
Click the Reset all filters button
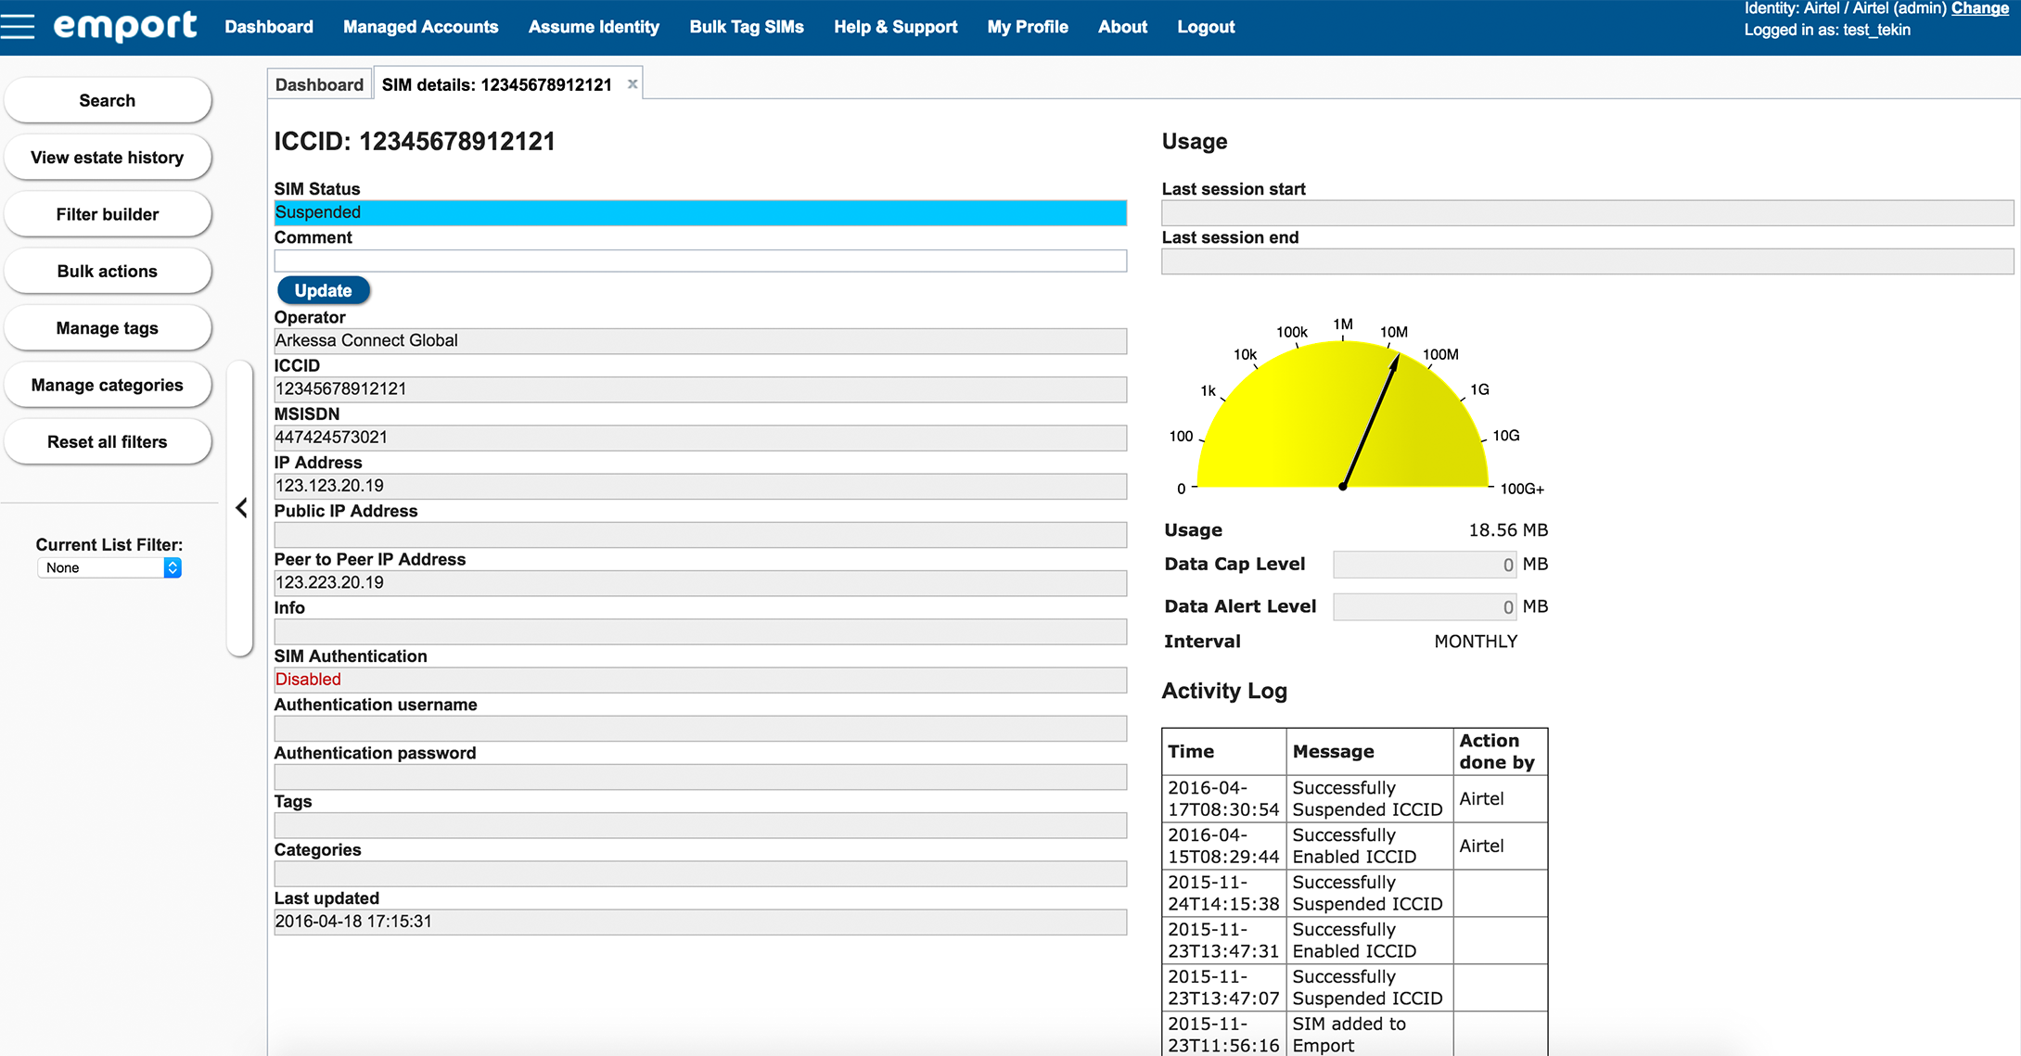pyautogui.click(x=108, y=442)
